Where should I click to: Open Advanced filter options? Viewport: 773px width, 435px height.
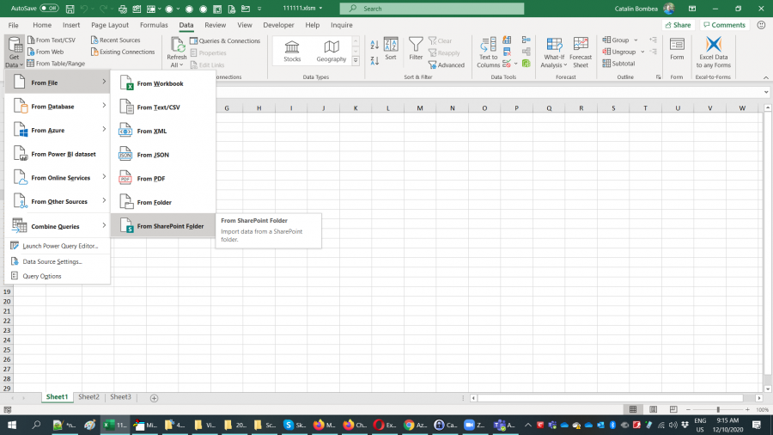446,65
